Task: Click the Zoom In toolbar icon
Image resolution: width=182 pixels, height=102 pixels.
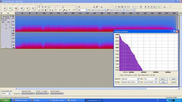Action: [x=145, y=7]
